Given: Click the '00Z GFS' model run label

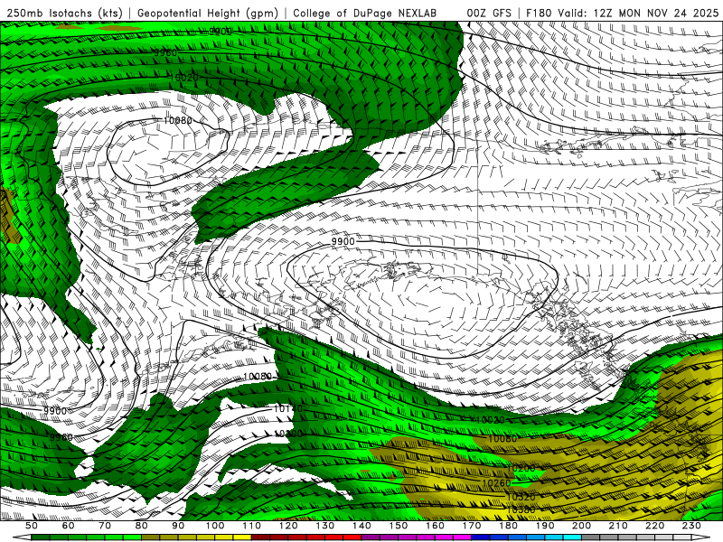Looking at the screenshot, I should pyautogui.click(x=489, y=13).
